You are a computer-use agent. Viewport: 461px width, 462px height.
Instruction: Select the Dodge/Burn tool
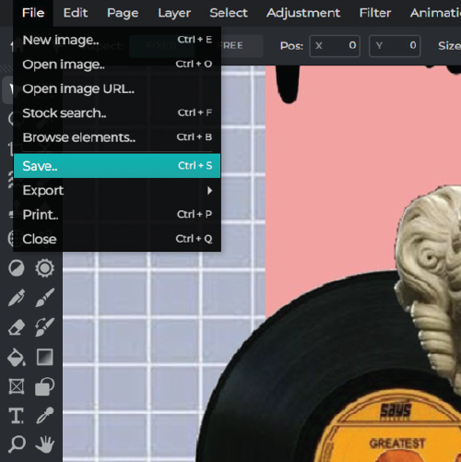point(17,268)
